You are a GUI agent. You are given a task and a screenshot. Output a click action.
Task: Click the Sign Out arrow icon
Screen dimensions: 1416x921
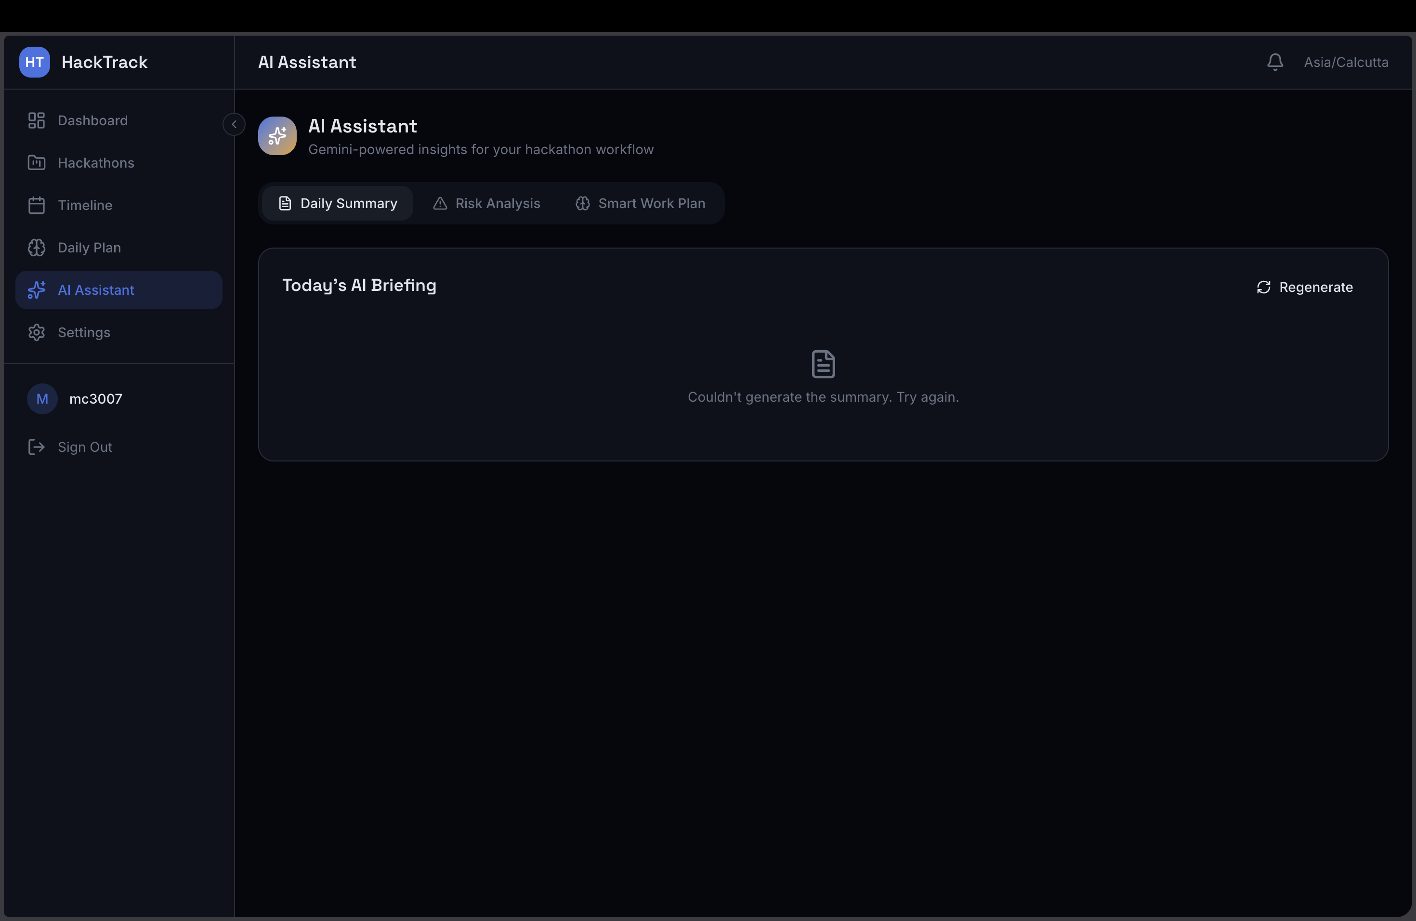point(36,447)
